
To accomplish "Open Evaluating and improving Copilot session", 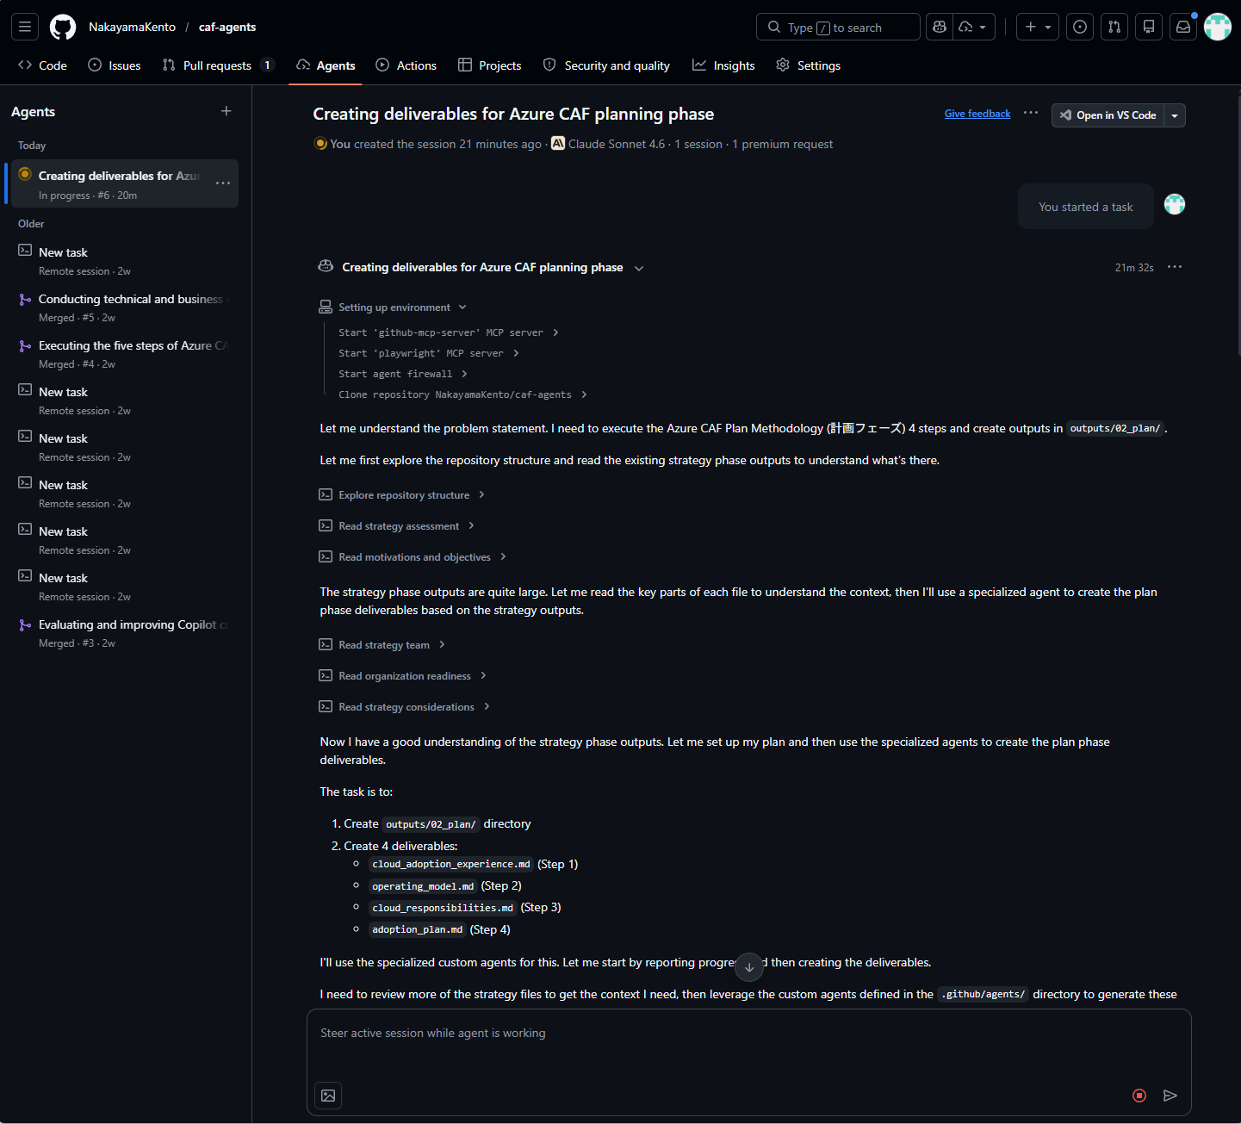I will [x=123, y=633].
